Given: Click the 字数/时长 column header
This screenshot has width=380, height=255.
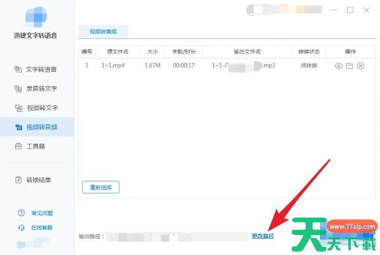Looking at the screenshot, I should 184,52.
